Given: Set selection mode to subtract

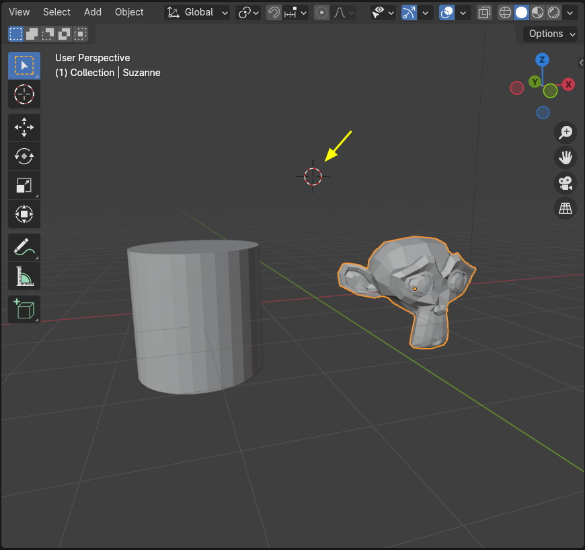Looking at the screenshot, I should pos(48,34).
